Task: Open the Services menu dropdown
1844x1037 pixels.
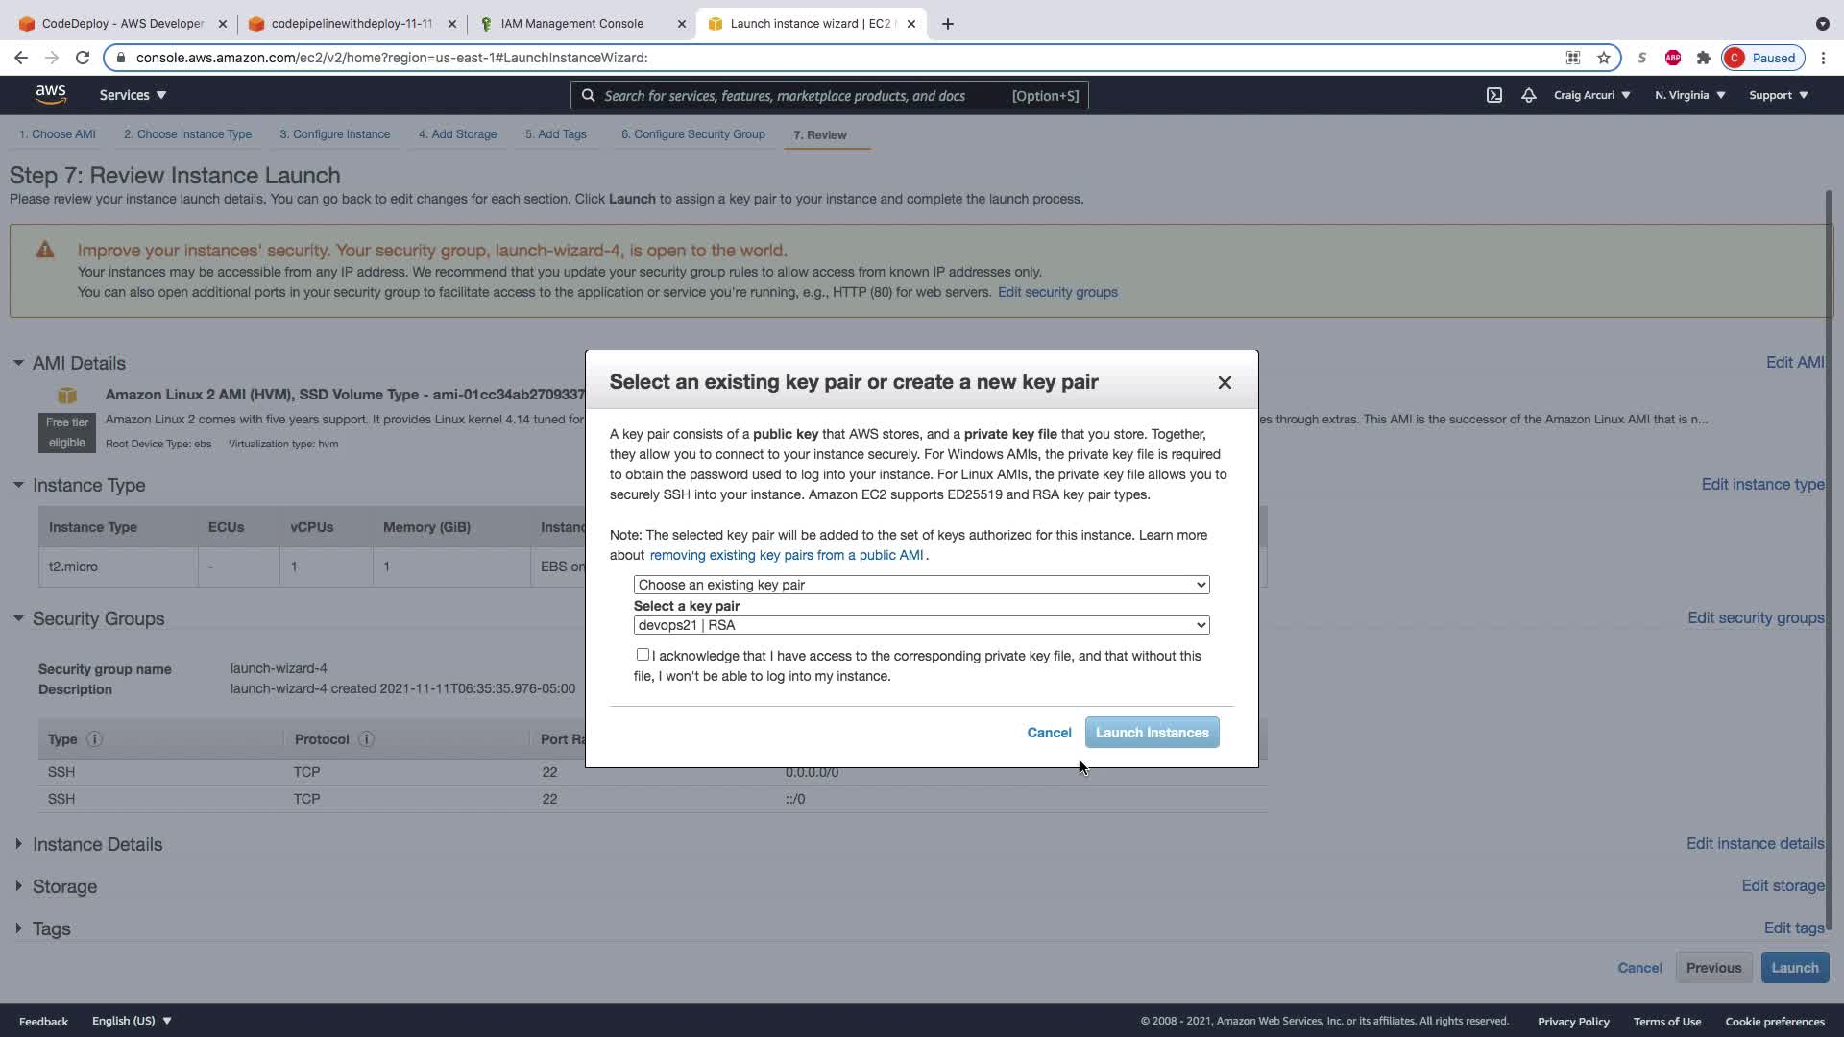Action: pyautogui.click(x=133, y=95)
